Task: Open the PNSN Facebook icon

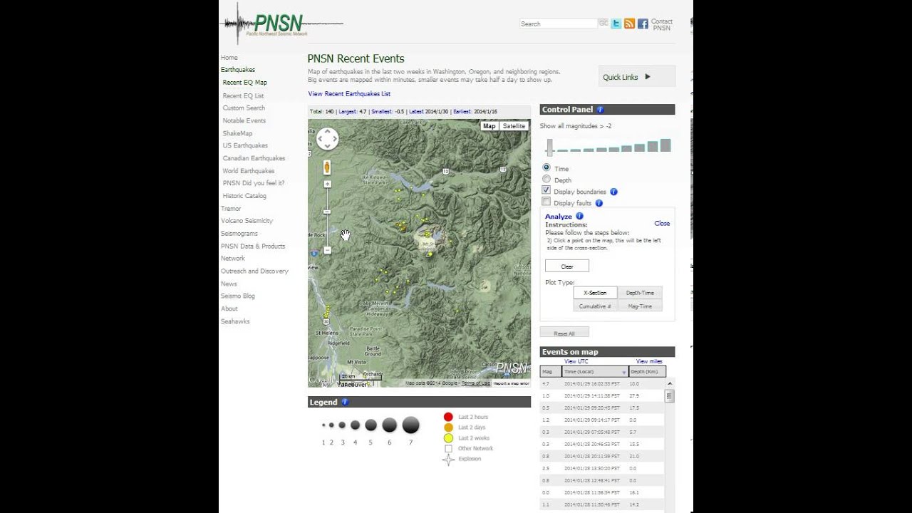Action: point(643,24)
